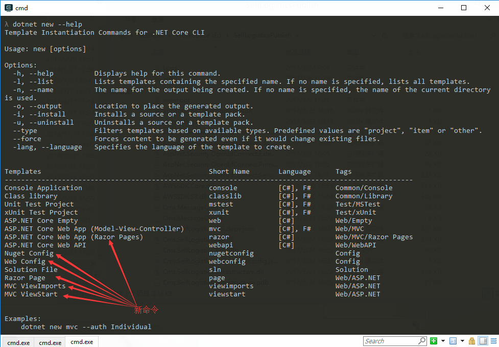
Task: Select the active rightmost cmd.exe tab
Action: (x=82, y=342)
